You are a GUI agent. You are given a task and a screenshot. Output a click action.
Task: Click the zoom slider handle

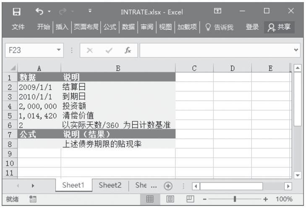coord(235,199)
